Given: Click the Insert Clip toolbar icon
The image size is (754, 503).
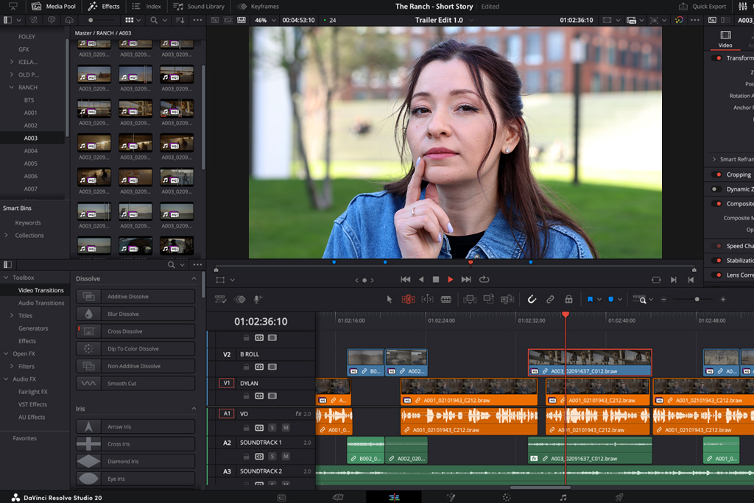Looking at the screenshot, I should 469,299.
